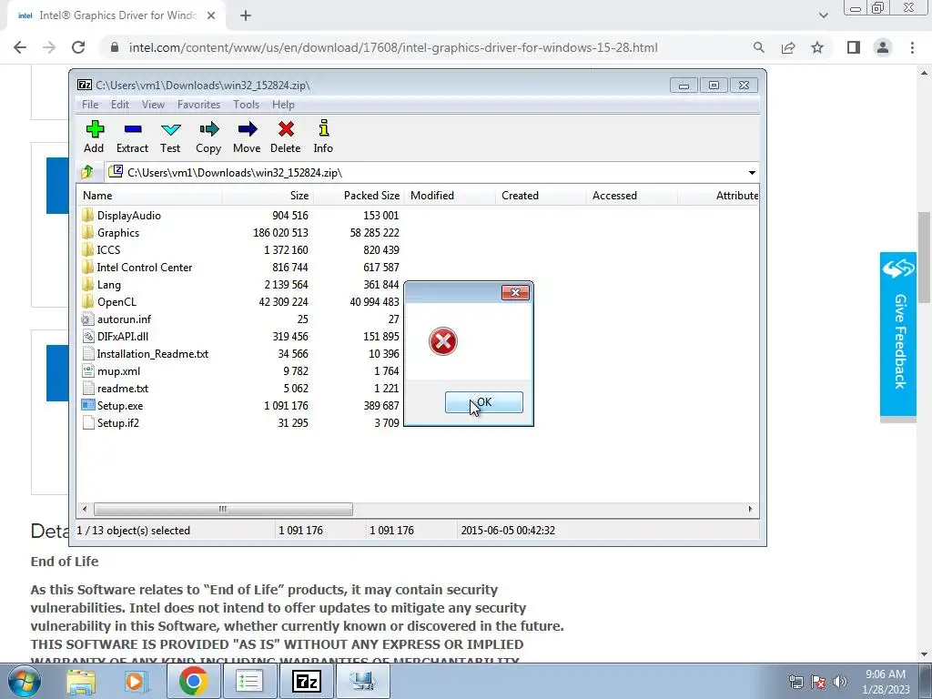Select the Graphics folder
The image size is (932, 699).
[118, 232]
